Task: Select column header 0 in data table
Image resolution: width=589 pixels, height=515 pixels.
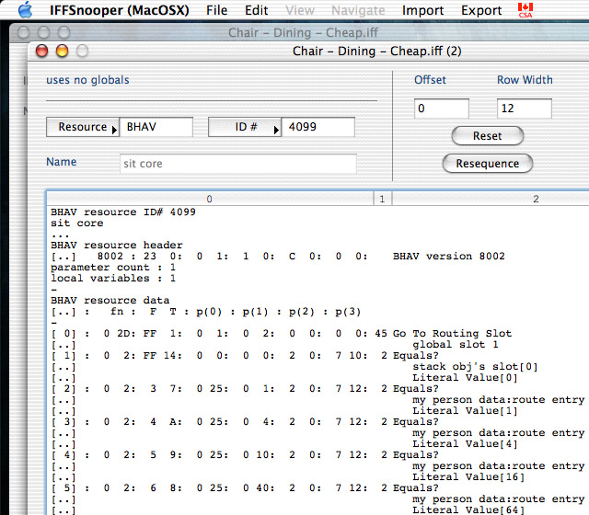Action: pos(209,198)
